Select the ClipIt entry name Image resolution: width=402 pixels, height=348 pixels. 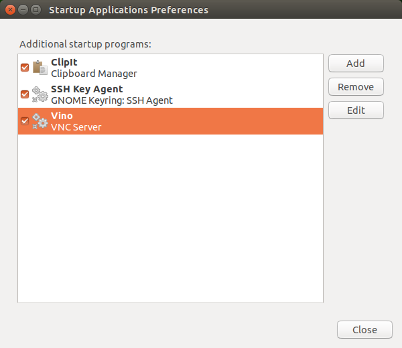coord(64,62)
